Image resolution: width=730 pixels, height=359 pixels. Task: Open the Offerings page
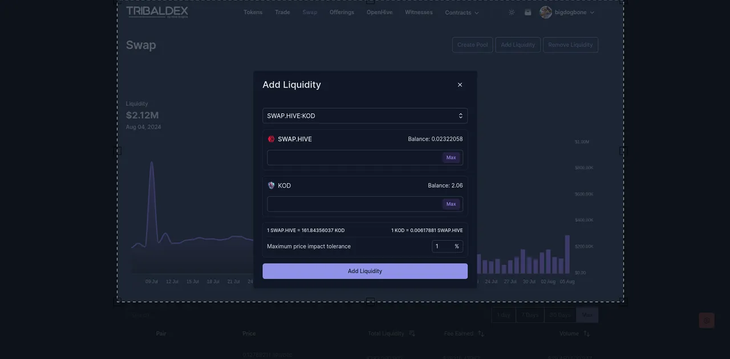pos(342,12)
